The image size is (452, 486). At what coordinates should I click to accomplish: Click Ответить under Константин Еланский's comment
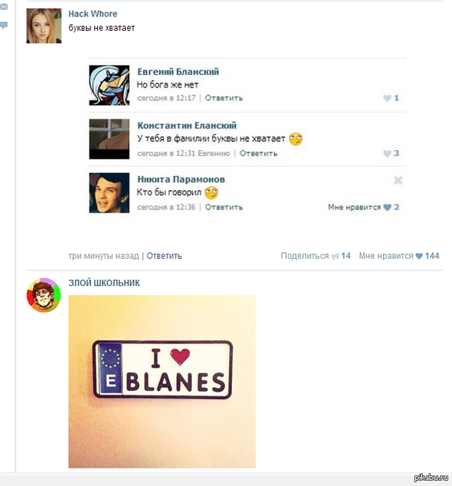tap(258, 153)
